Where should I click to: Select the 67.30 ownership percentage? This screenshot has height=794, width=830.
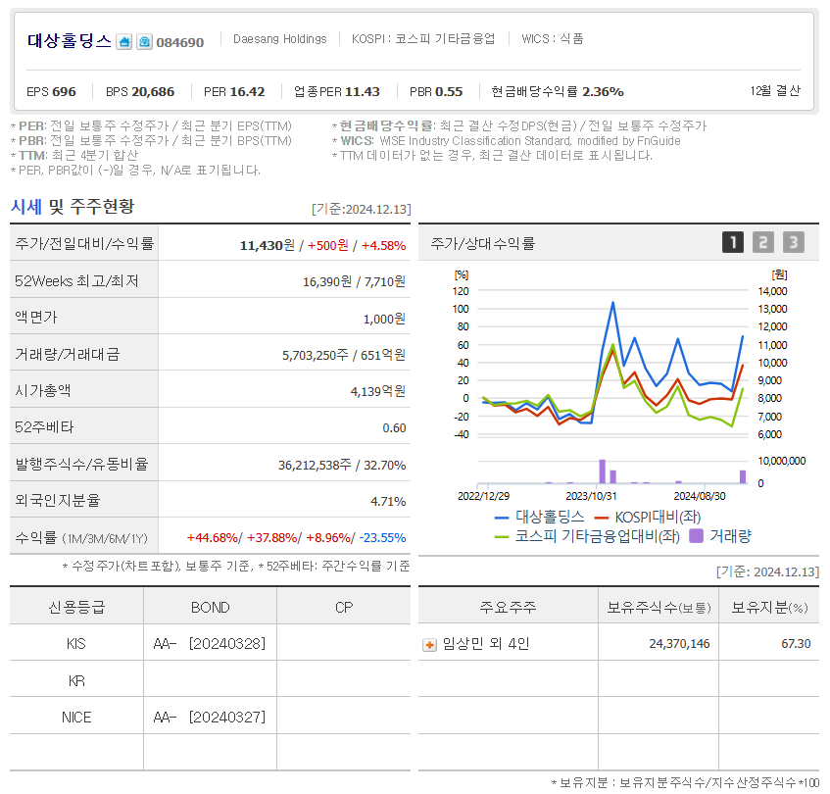(796, 644)
